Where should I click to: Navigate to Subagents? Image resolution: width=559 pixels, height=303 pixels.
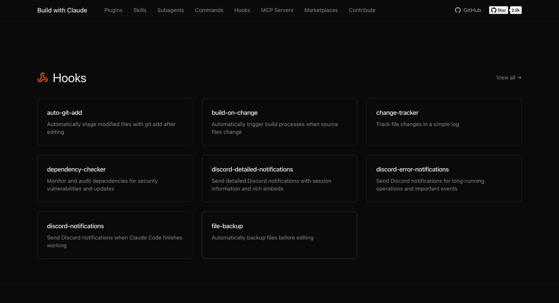coord(170,10)
